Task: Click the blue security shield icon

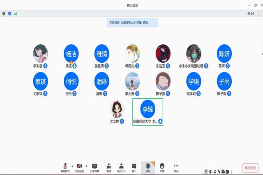Action: click(9, 14)
